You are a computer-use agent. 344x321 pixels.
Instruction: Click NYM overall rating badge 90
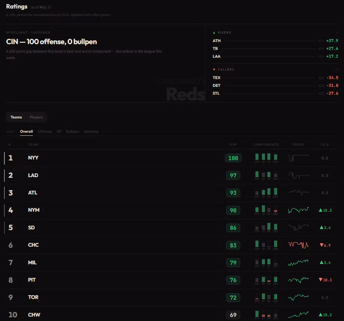[x=233, y=210]
